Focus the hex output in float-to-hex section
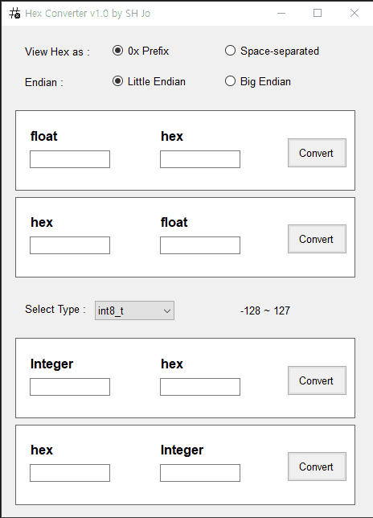Image resolution: width=373 pixels, height=518 pixels. tap(200, 159)
